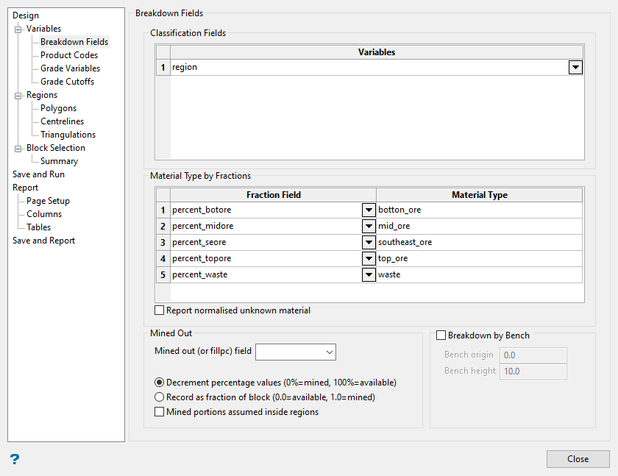Image resolution: width=618 pixels, height=476 pixels.
Task: Enable Report normalised unknown material checkbox
Action: pyautogui.click(x=160, y=310)
